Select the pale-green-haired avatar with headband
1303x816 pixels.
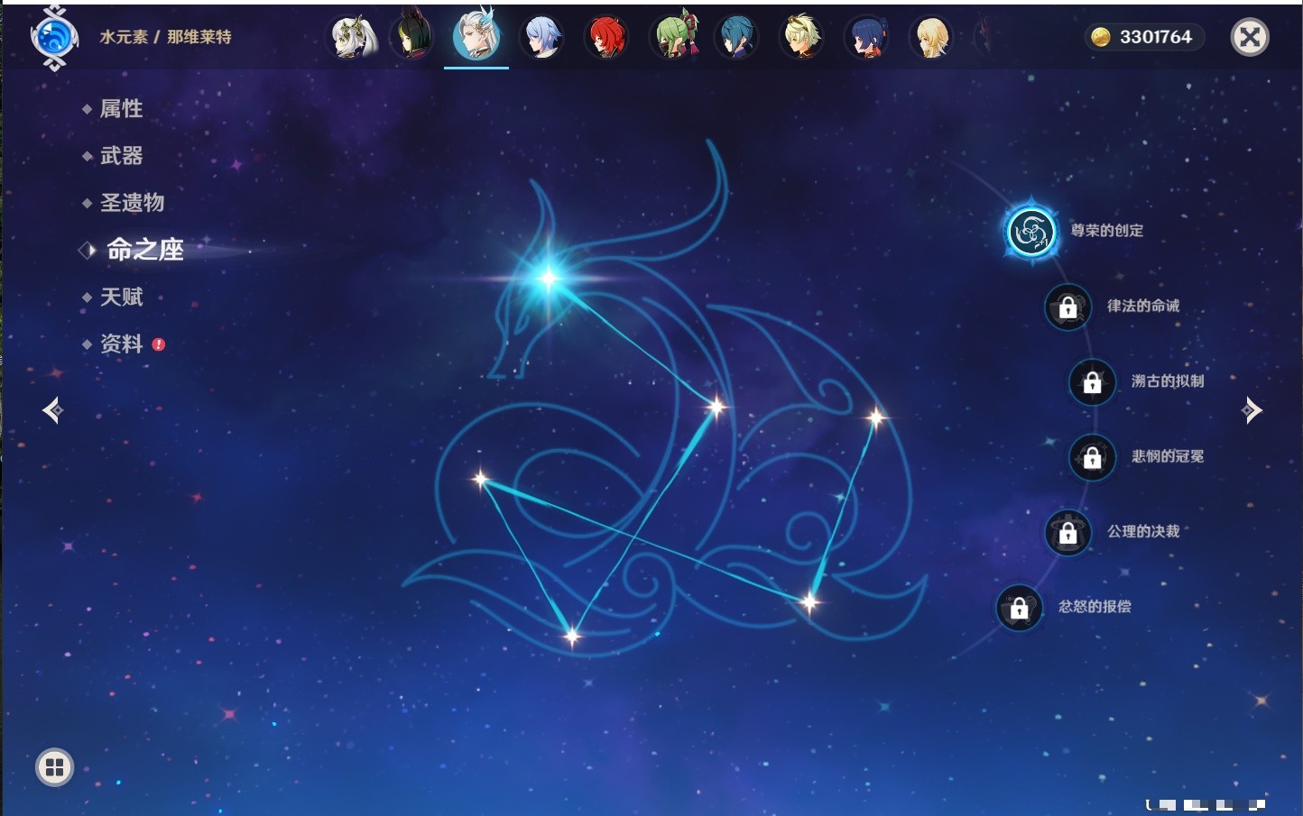coord(801,37)
